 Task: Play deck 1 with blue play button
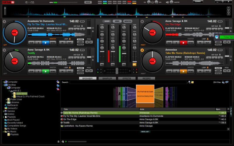[x=46, y=43]
